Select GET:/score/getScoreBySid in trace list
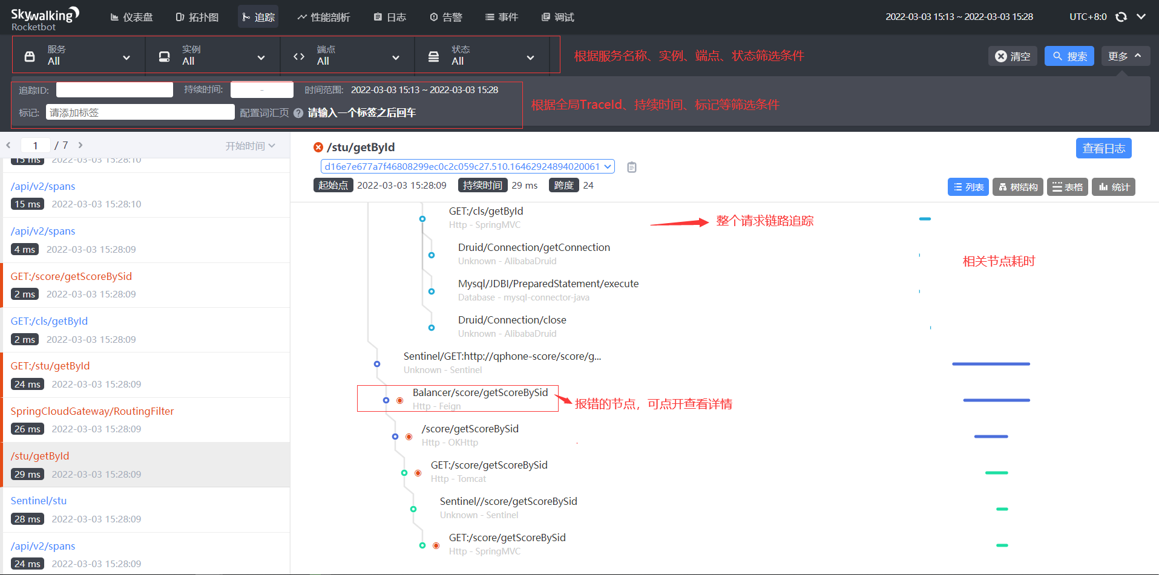The height and width of the screenshot is (575, 1159). click(146, 285)
